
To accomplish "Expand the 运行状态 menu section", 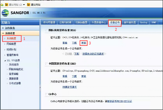I will (20, 28).
